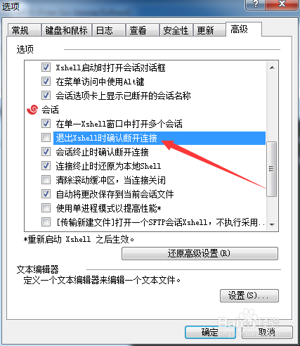Click the scrollbar down arrow in options list

click(272, 224)
